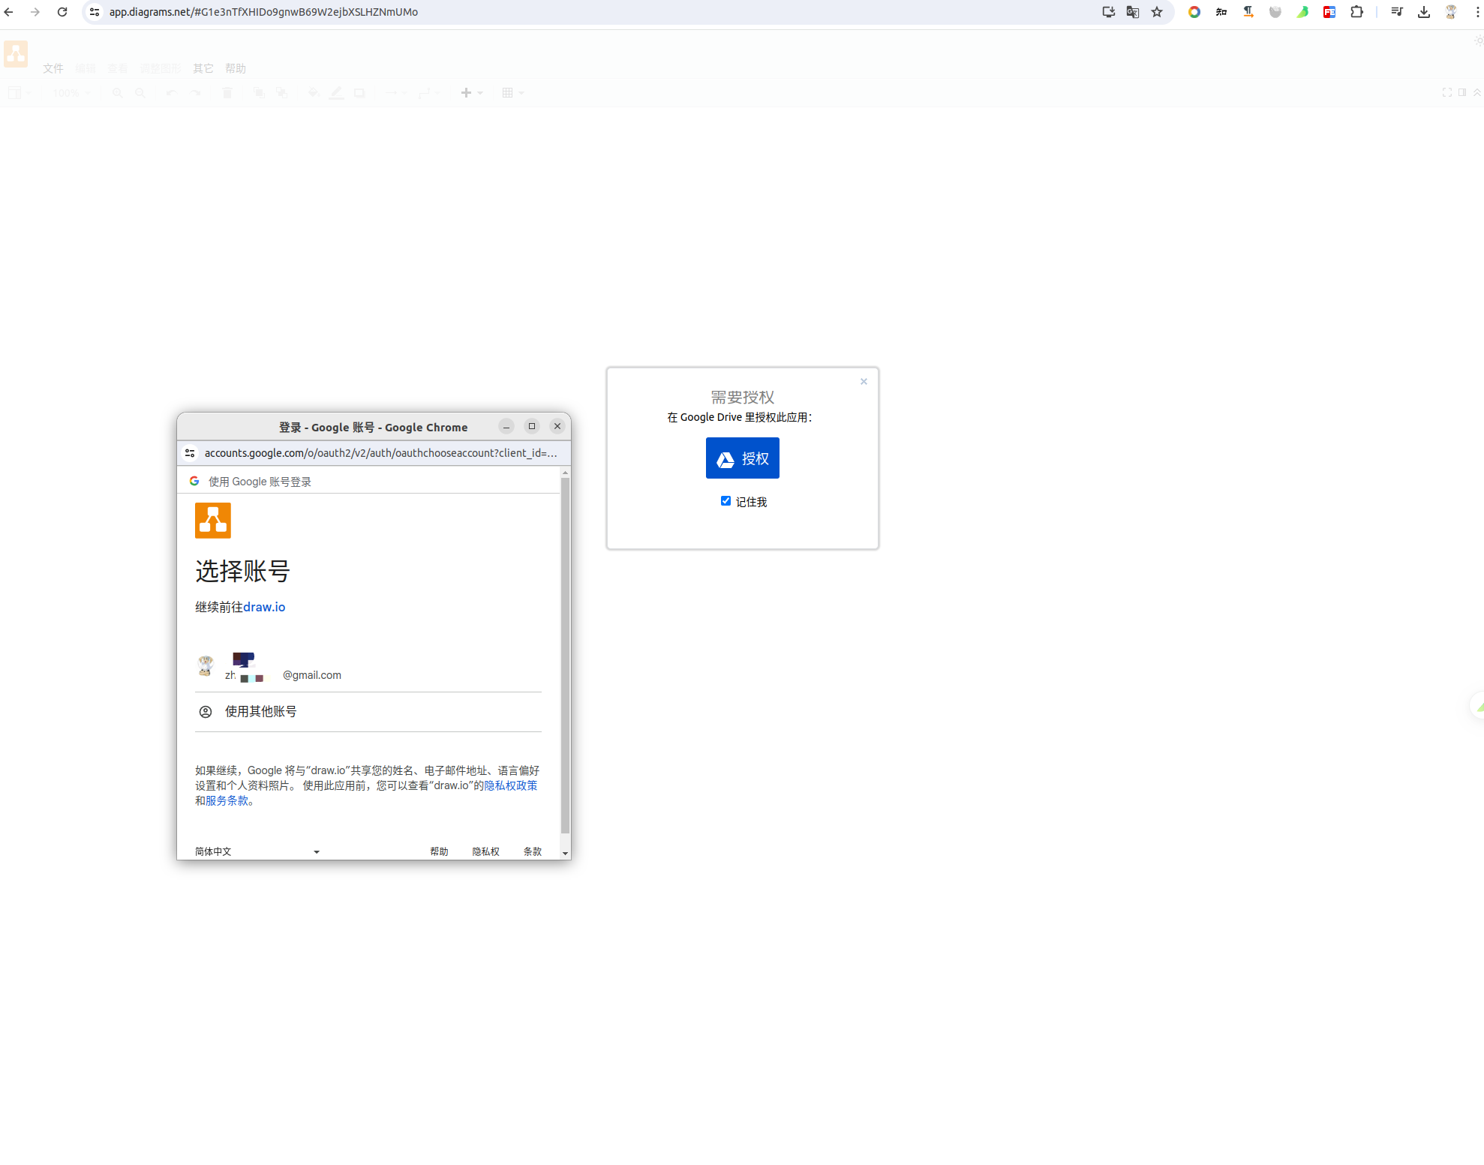Image resolution: width=1484 pixels, height=1165 pixels.
Task: Open the Chrome extensions puzzle icon
Action: [x=1356, y=12]
